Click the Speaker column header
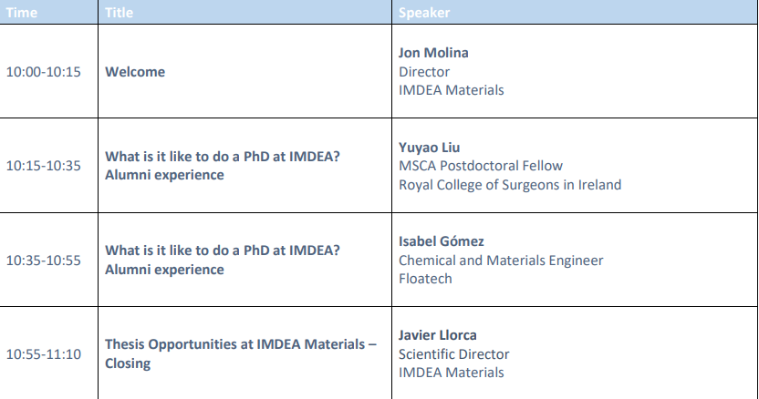 point(424,13)
